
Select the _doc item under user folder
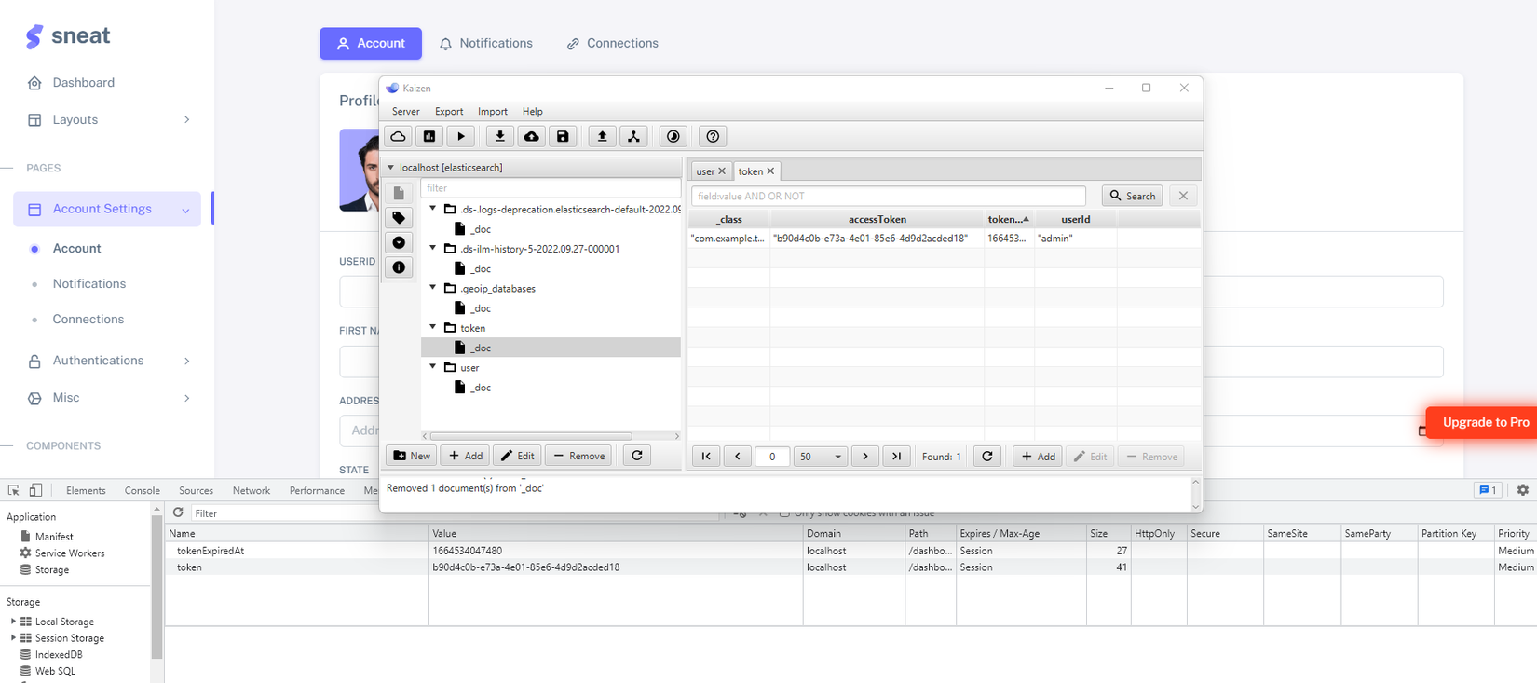point(480,388)
